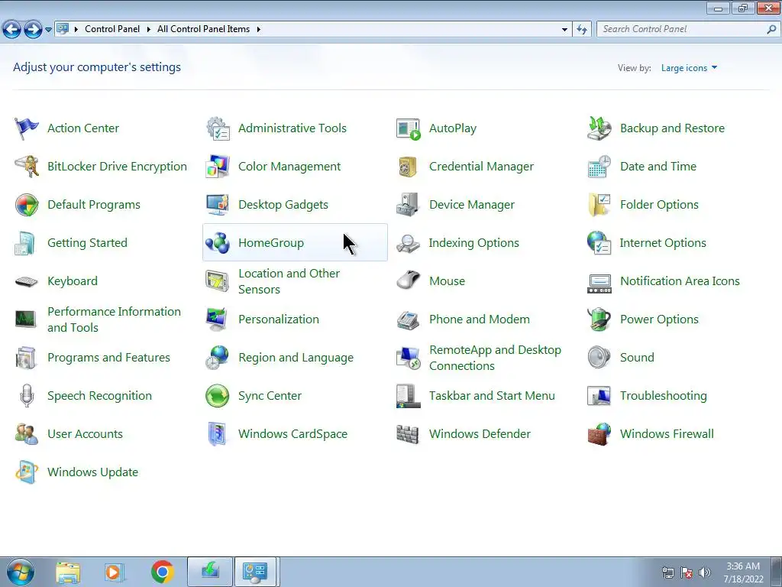The width and height of the screenshot is (782, 587).
Task: Click the Region and Language link
Action: click(296, 358)
